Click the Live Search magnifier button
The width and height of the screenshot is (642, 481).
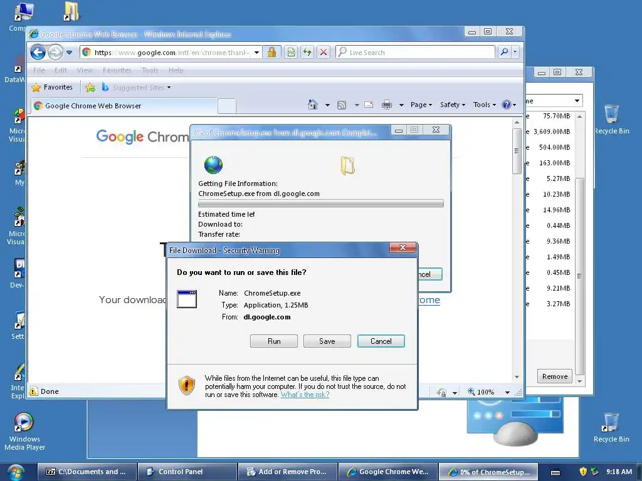point(505,52)
